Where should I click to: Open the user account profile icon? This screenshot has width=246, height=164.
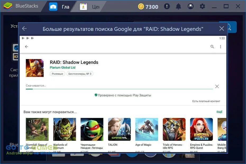(x=190, y=6)
